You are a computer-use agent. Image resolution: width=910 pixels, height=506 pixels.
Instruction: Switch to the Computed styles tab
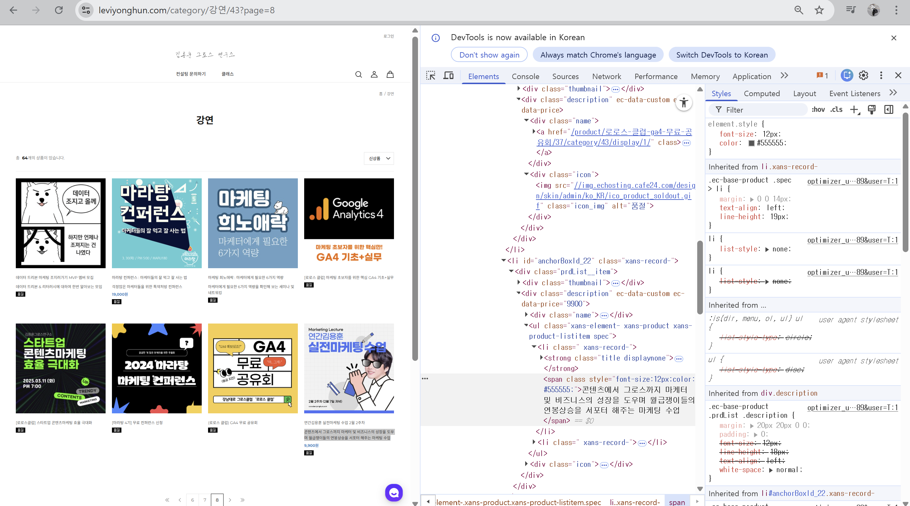(762, 93)
